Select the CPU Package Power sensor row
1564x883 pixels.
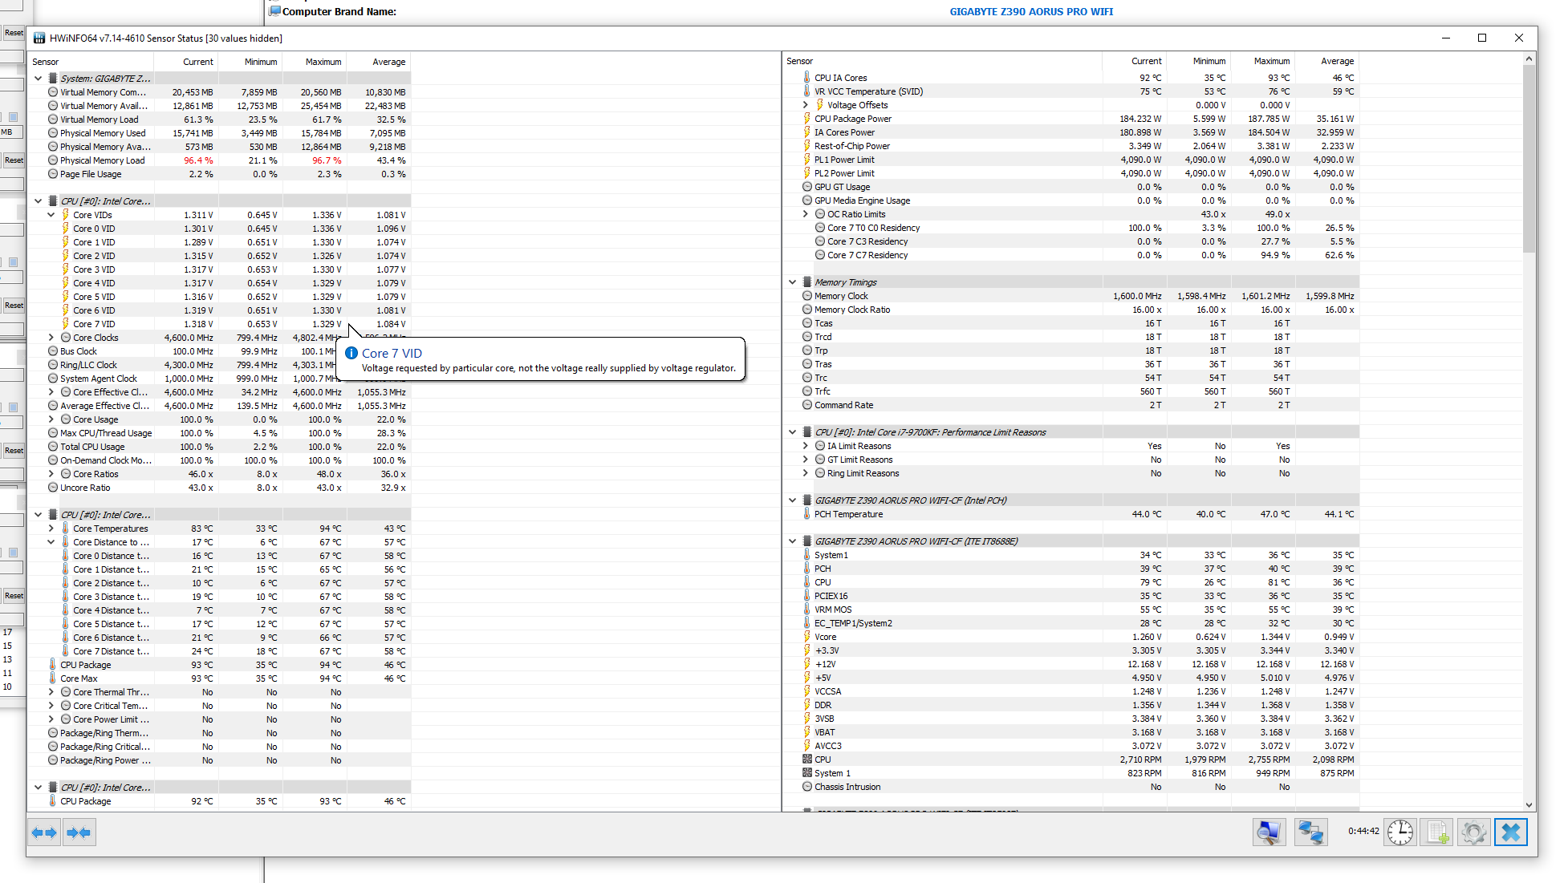point(852,119)
